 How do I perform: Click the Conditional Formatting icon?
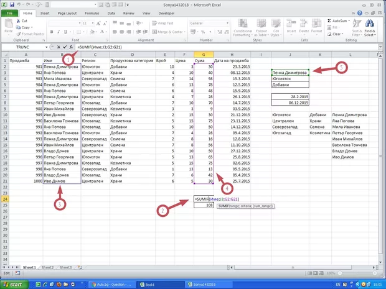pyautogui.click(x=242, y=28)
